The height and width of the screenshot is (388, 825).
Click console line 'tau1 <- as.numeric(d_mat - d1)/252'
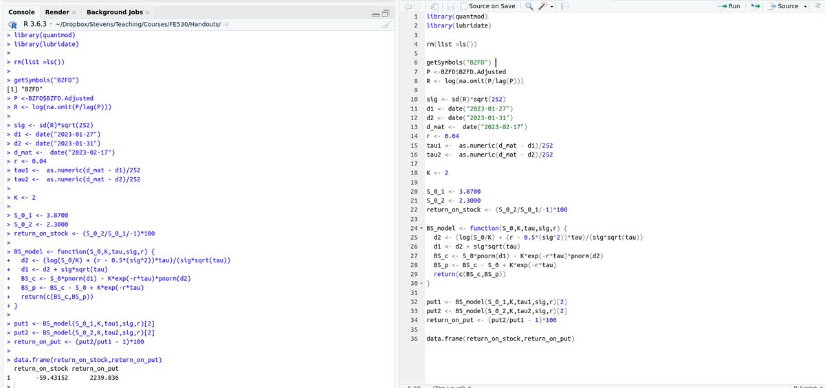click(x=77, y=170)
